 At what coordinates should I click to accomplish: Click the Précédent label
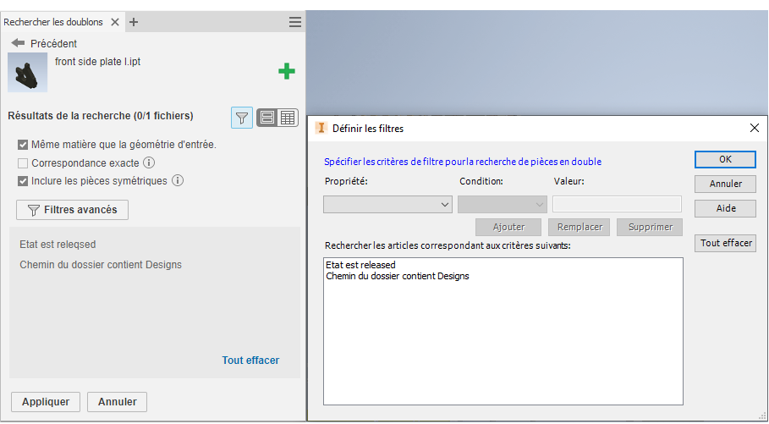(x=53, y=44)
